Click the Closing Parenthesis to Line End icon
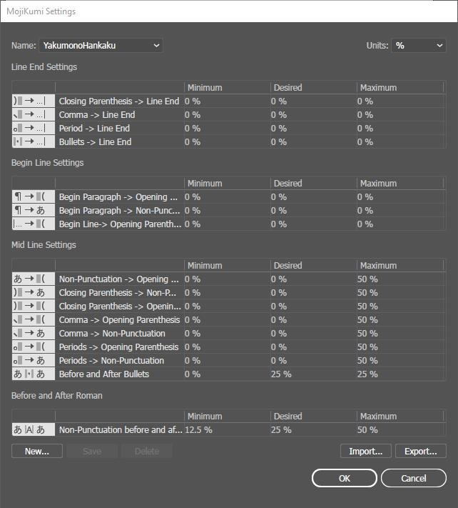The height and width of the screenshot is (508, 458). coord(33,101)
